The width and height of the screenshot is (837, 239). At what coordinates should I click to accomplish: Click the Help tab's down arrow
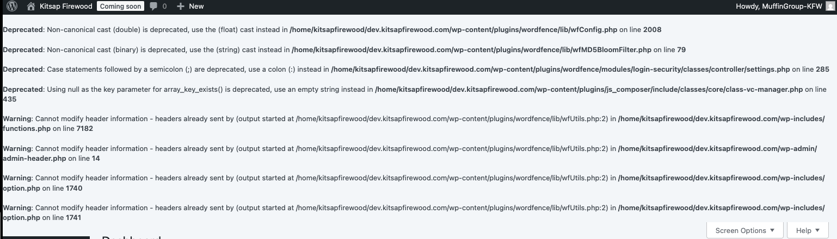[817, 231]
